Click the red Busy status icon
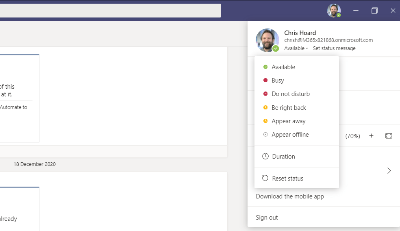Image resolution: width=400 pixels, height=231 pixels. (265, 81)
